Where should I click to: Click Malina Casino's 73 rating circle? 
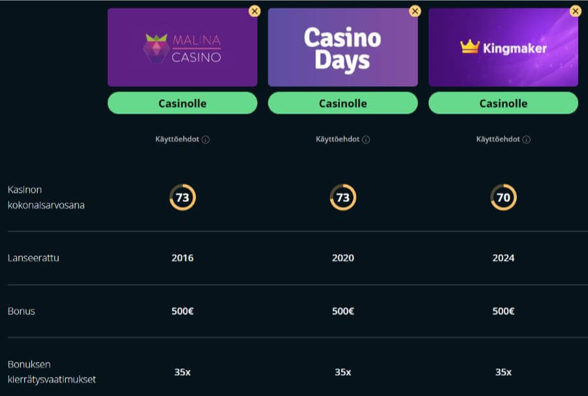[182, 197]
